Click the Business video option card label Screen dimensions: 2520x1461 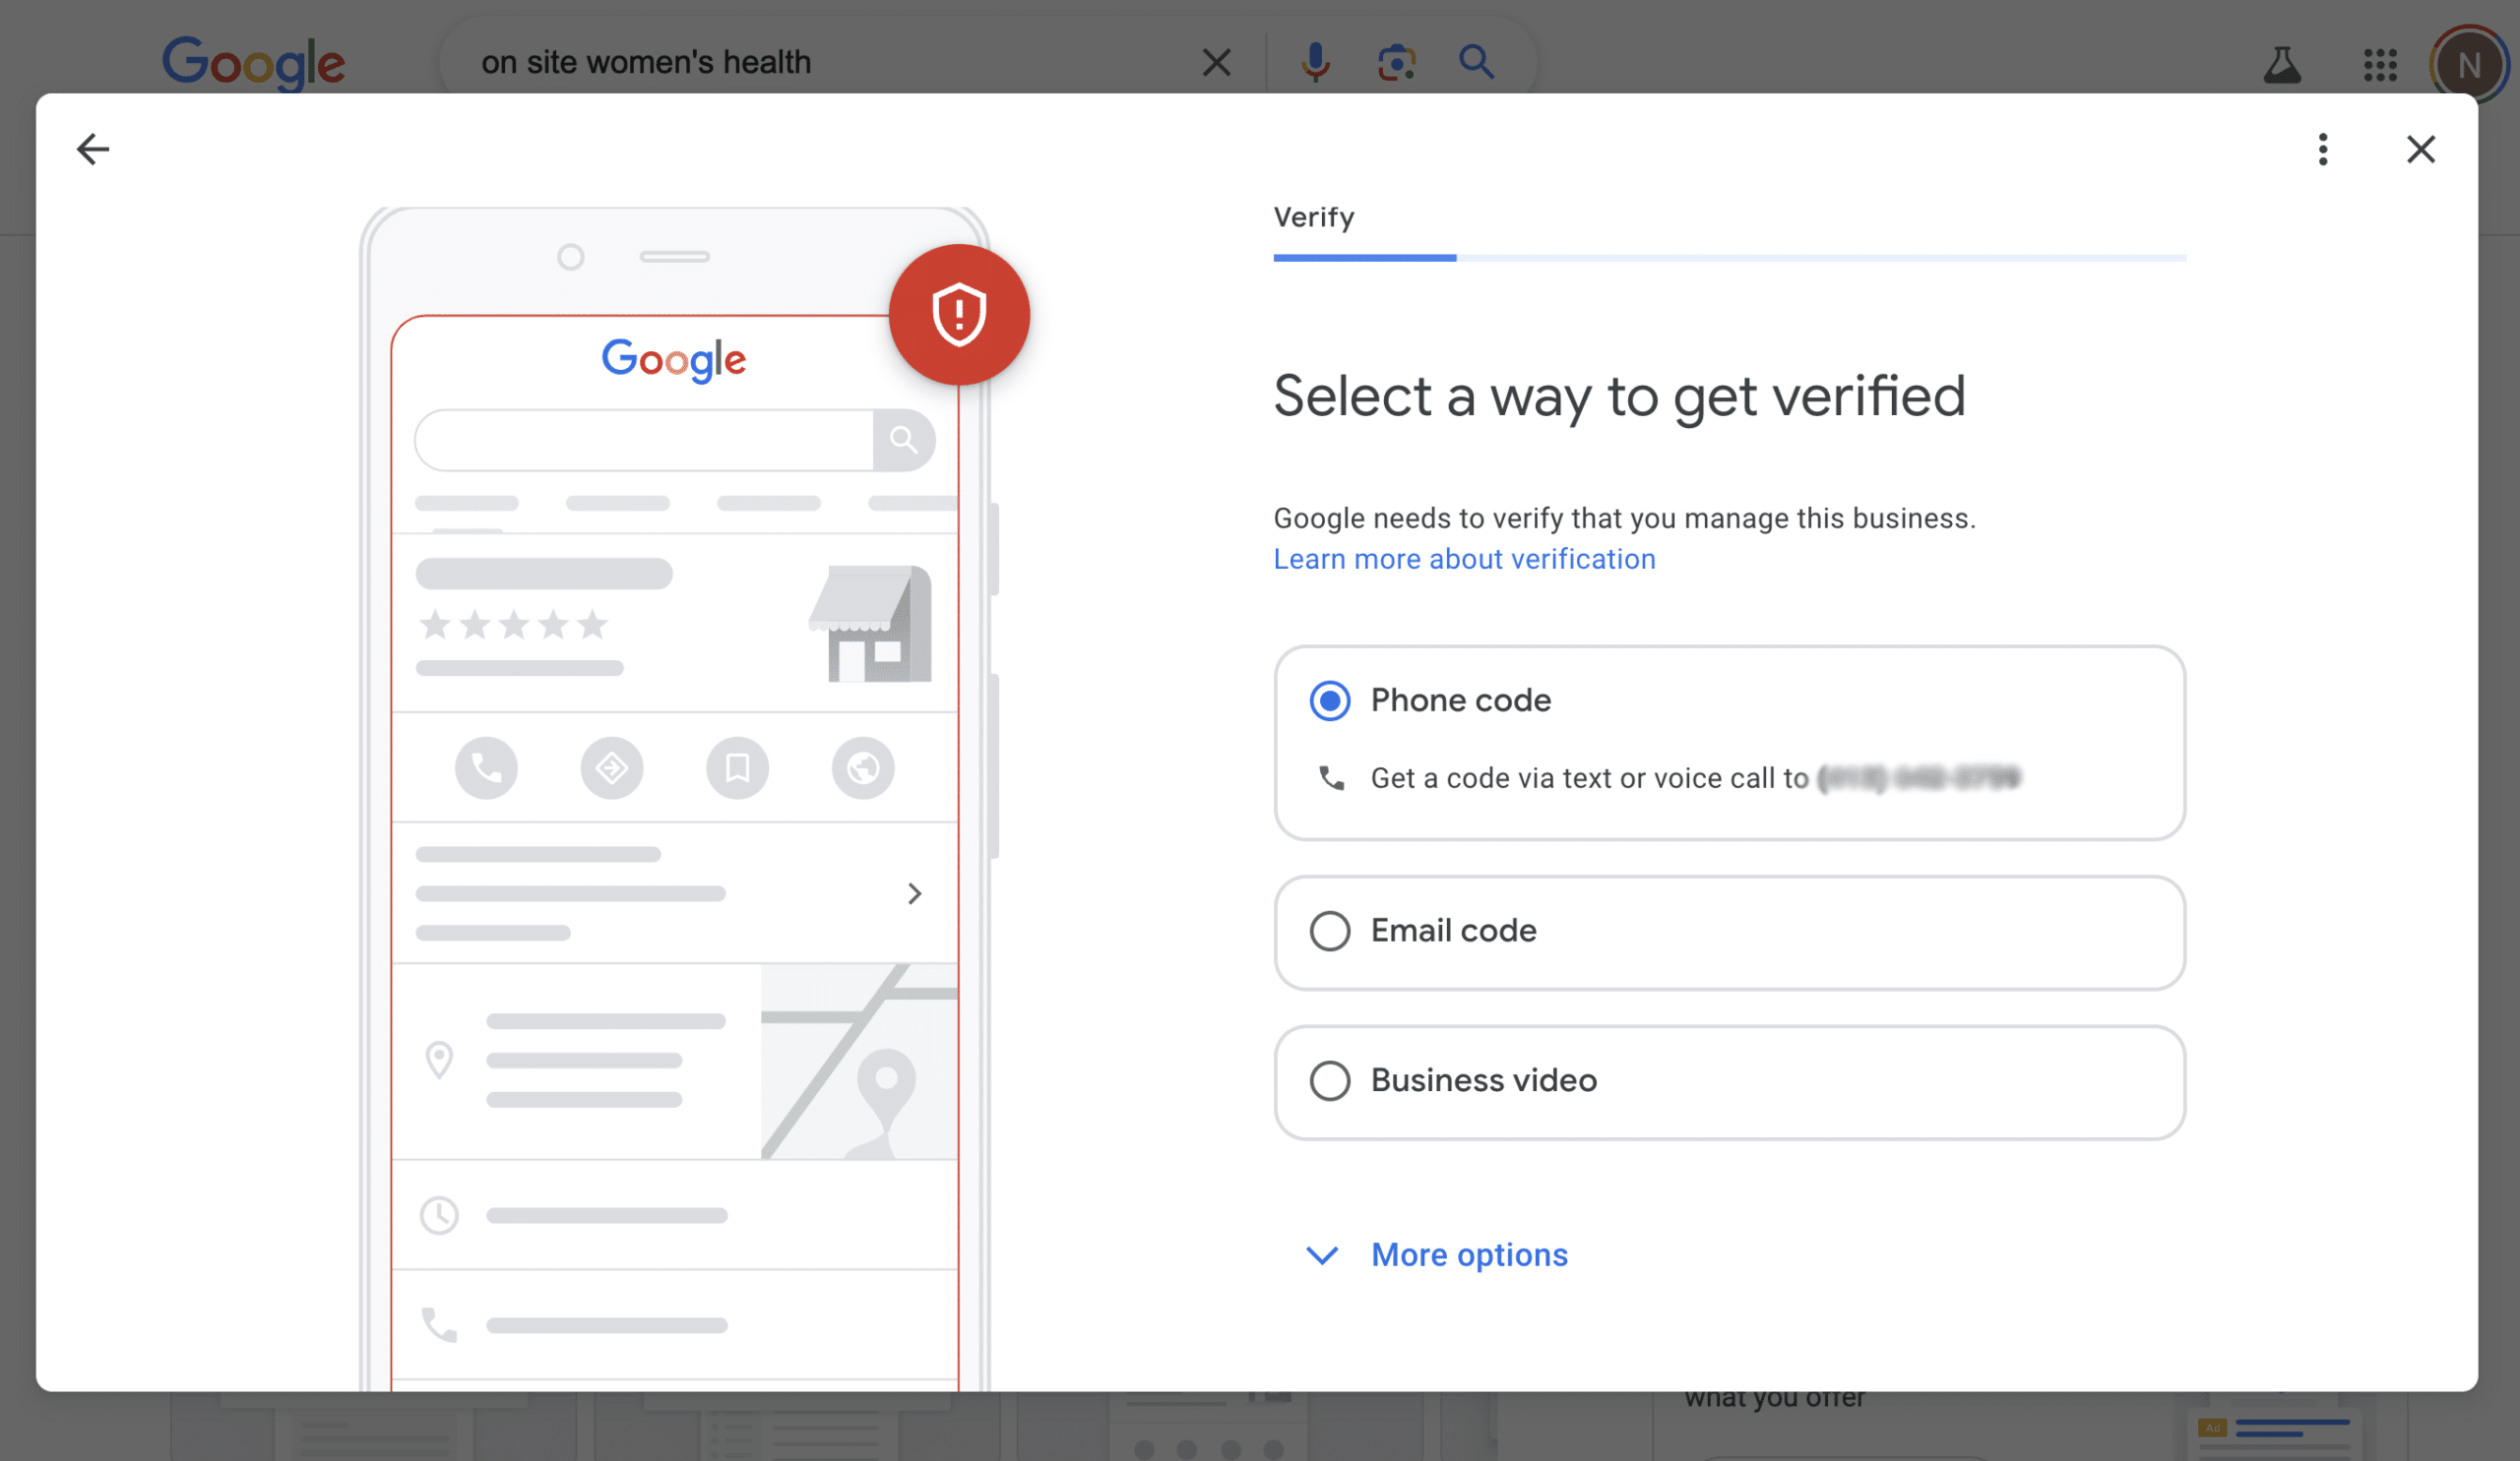point(1483,1081)
